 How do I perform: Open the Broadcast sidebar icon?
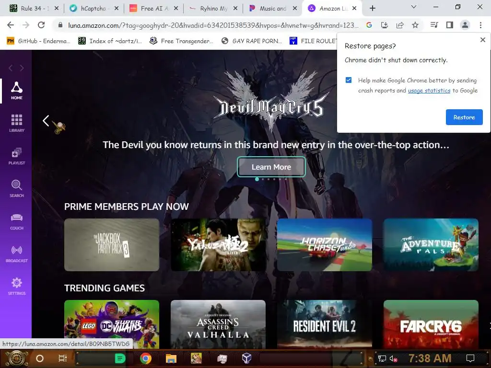click(17, 253)
